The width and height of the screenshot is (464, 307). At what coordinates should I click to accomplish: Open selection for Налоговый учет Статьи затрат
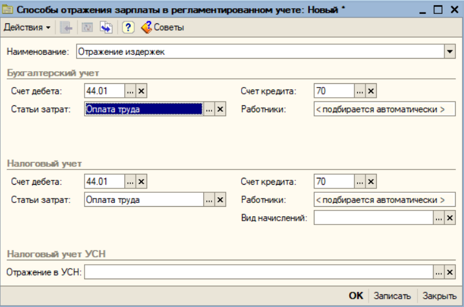[209, 200]
